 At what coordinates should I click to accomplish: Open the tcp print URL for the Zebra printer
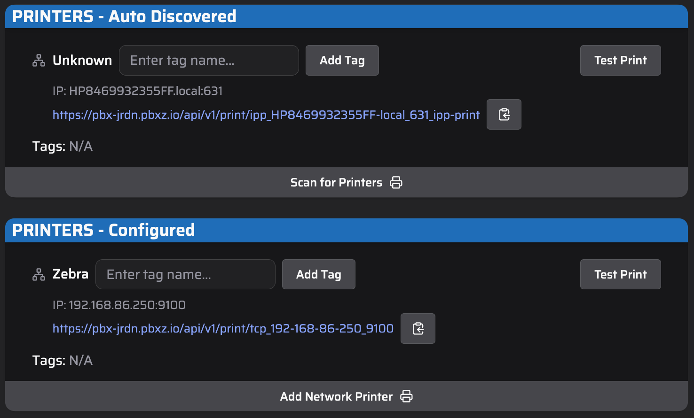point(222,328)
